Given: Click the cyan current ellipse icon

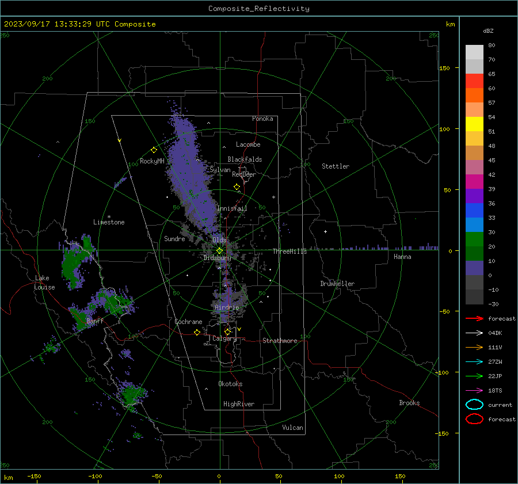Looking at the screenshot, I should point(474,405).
